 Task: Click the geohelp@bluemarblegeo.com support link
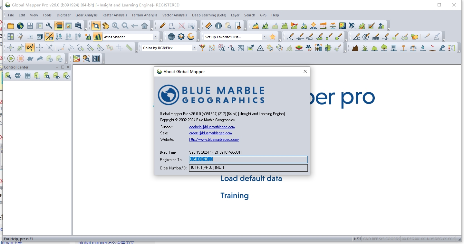212,127
